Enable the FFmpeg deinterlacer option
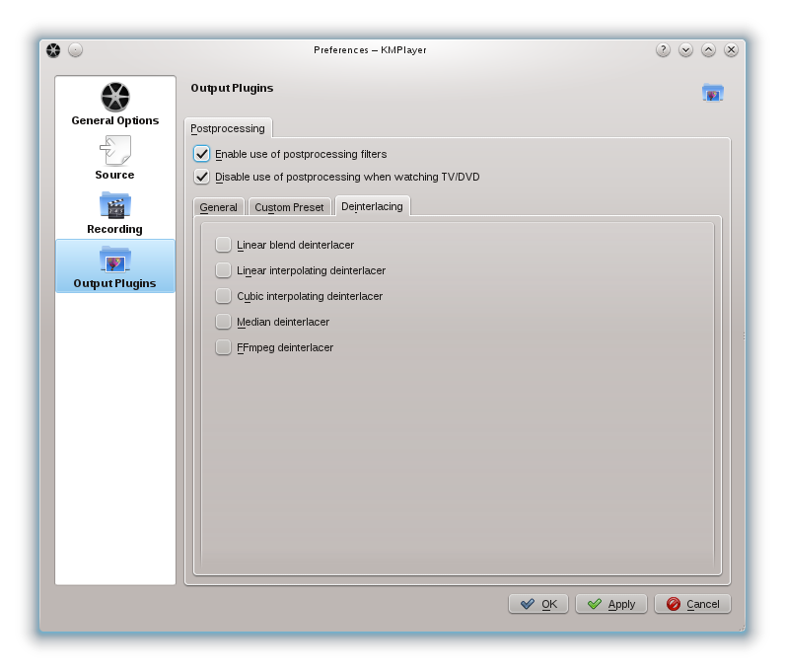Screen dimensions: 785x671 tap(223, 346)
